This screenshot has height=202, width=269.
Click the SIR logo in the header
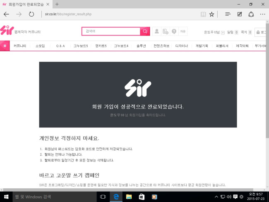tap(7, 31)
